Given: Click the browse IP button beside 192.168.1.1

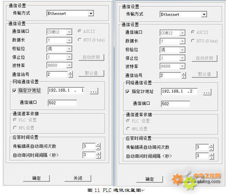Looking at the screenshot, I should click(94, 91).
